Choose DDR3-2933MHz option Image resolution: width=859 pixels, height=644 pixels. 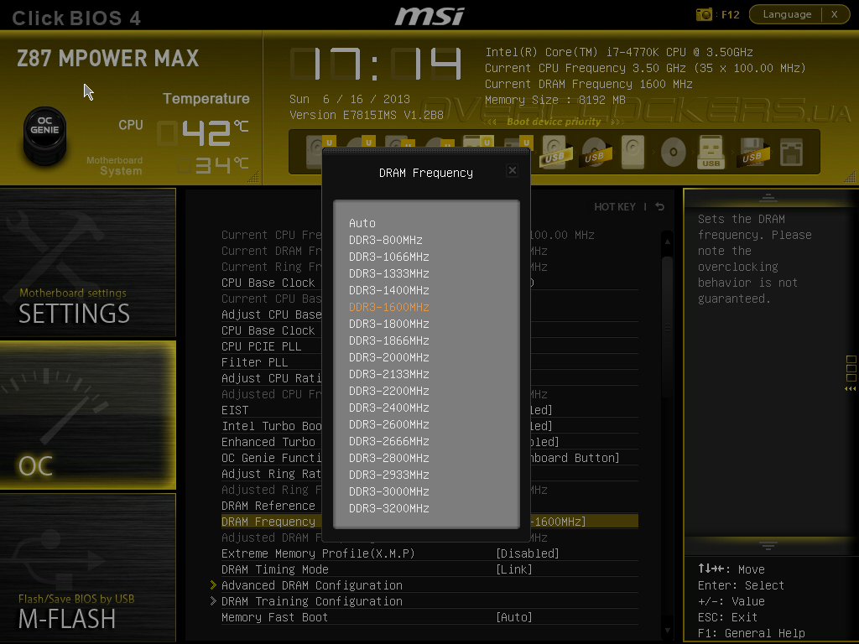[x=389, y=475]
